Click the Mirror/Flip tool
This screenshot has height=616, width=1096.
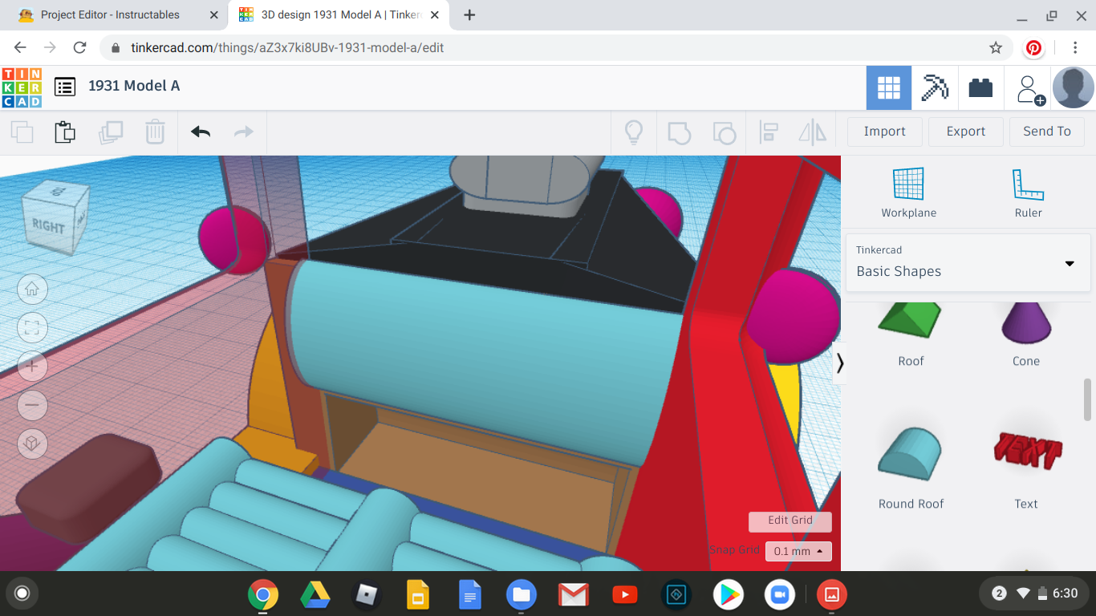812,132
